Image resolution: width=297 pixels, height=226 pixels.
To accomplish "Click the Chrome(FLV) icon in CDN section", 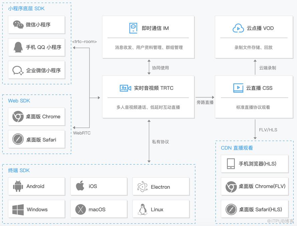I will pyautogui.click(x=231, y=187).
